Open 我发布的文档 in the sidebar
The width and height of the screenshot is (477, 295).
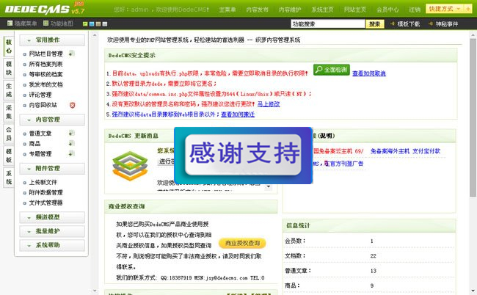[45, 84]
